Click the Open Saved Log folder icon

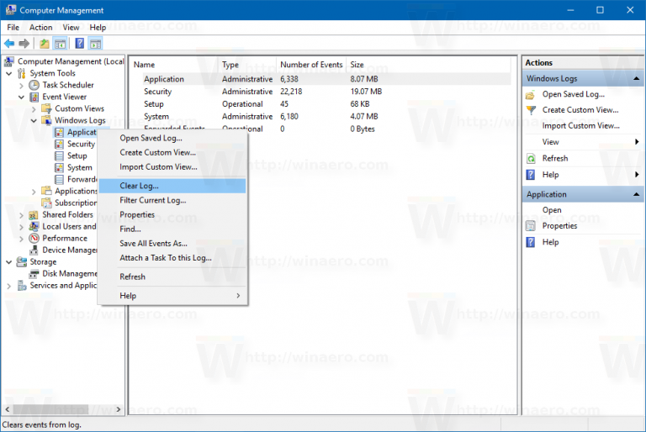[531, 94]
